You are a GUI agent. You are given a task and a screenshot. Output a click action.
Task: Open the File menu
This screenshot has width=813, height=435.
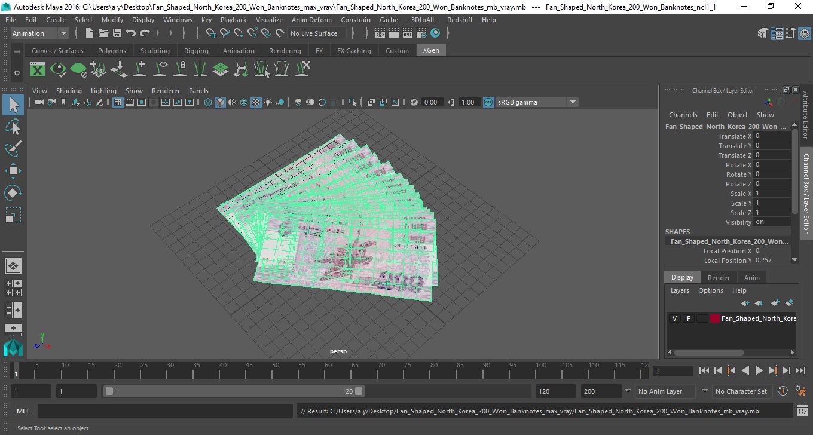tap(11, 20)
